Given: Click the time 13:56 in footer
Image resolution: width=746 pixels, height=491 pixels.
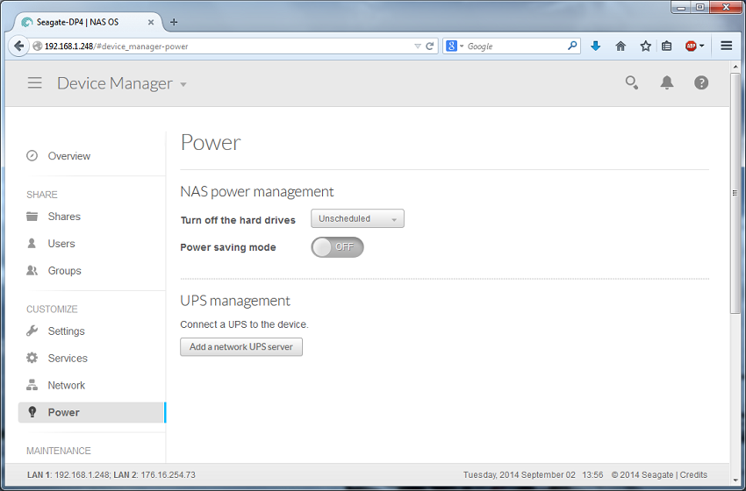Looking at the screenshot, I should point(592,475).
